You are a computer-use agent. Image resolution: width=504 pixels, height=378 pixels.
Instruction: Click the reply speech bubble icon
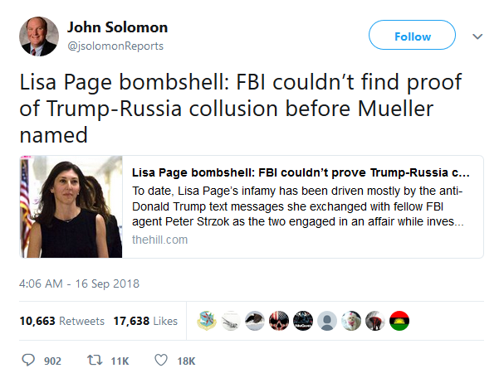click(x=28, y=360)
